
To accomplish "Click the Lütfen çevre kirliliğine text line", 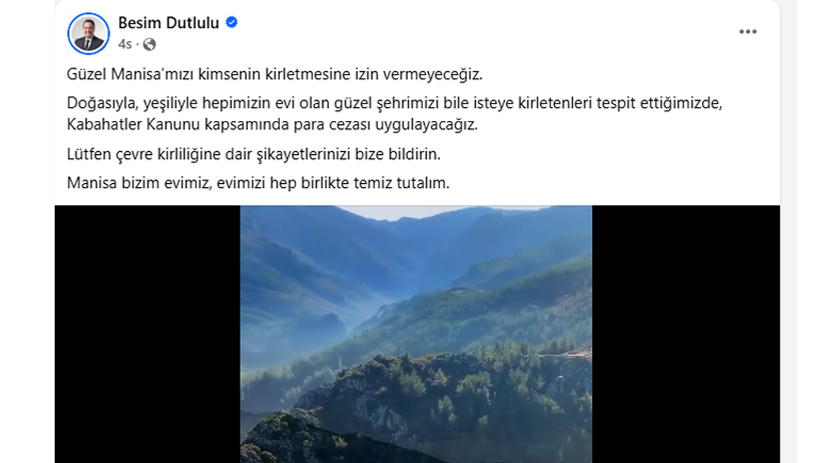I will point(253,154).
